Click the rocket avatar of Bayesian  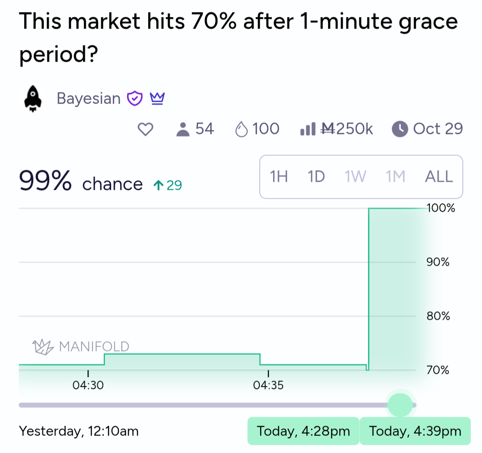pyautogui.click(x=32, y=98)
